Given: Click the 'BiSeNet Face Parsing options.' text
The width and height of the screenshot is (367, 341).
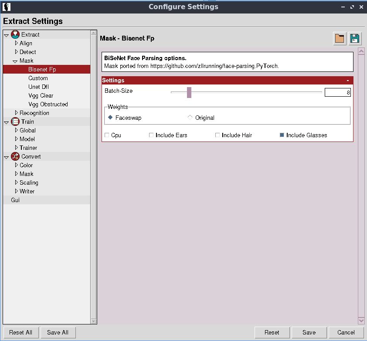Looking at the screenshot, I should tap(145, 58).
